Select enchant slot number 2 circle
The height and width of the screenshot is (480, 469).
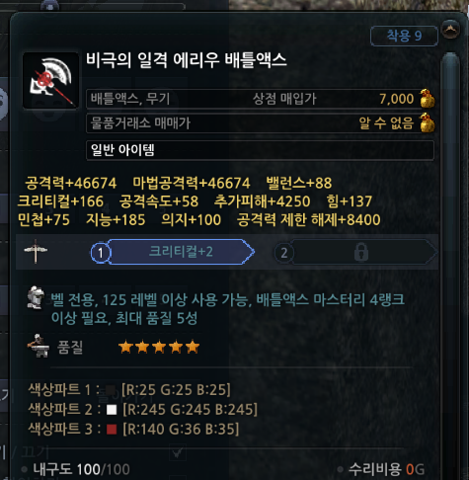[283, 253]
